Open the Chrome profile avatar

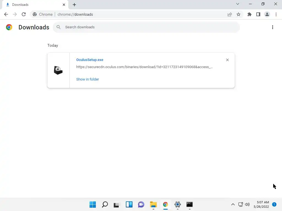267,14
